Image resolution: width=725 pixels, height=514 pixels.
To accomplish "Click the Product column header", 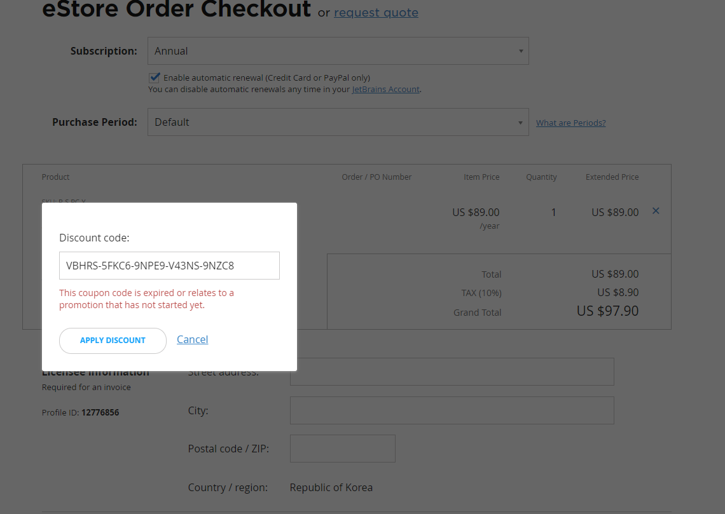I will tap(55, 177).
